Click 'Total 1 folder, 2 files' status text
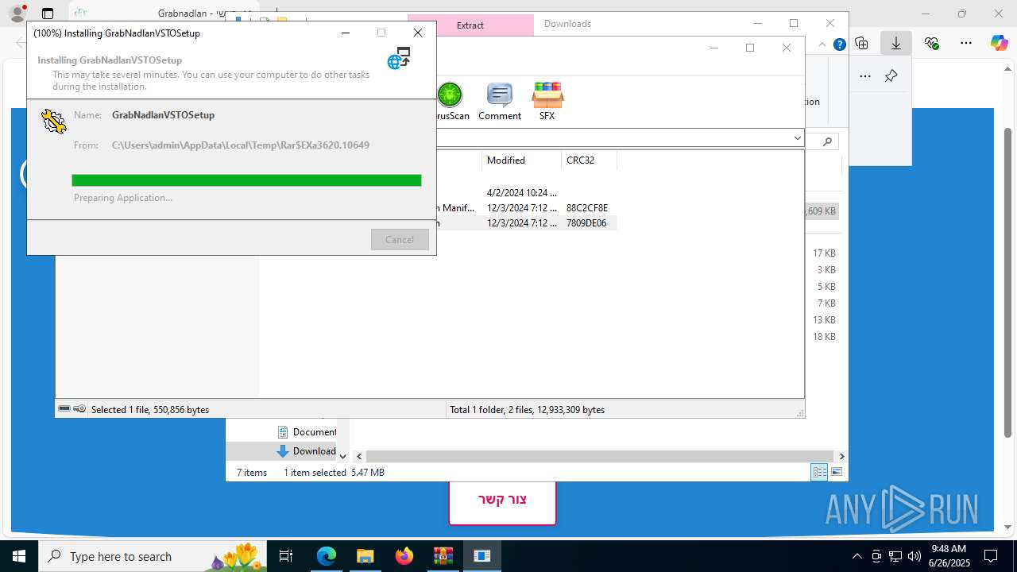The width and height of the screenshot is (1017, 572). pos(527,410)
